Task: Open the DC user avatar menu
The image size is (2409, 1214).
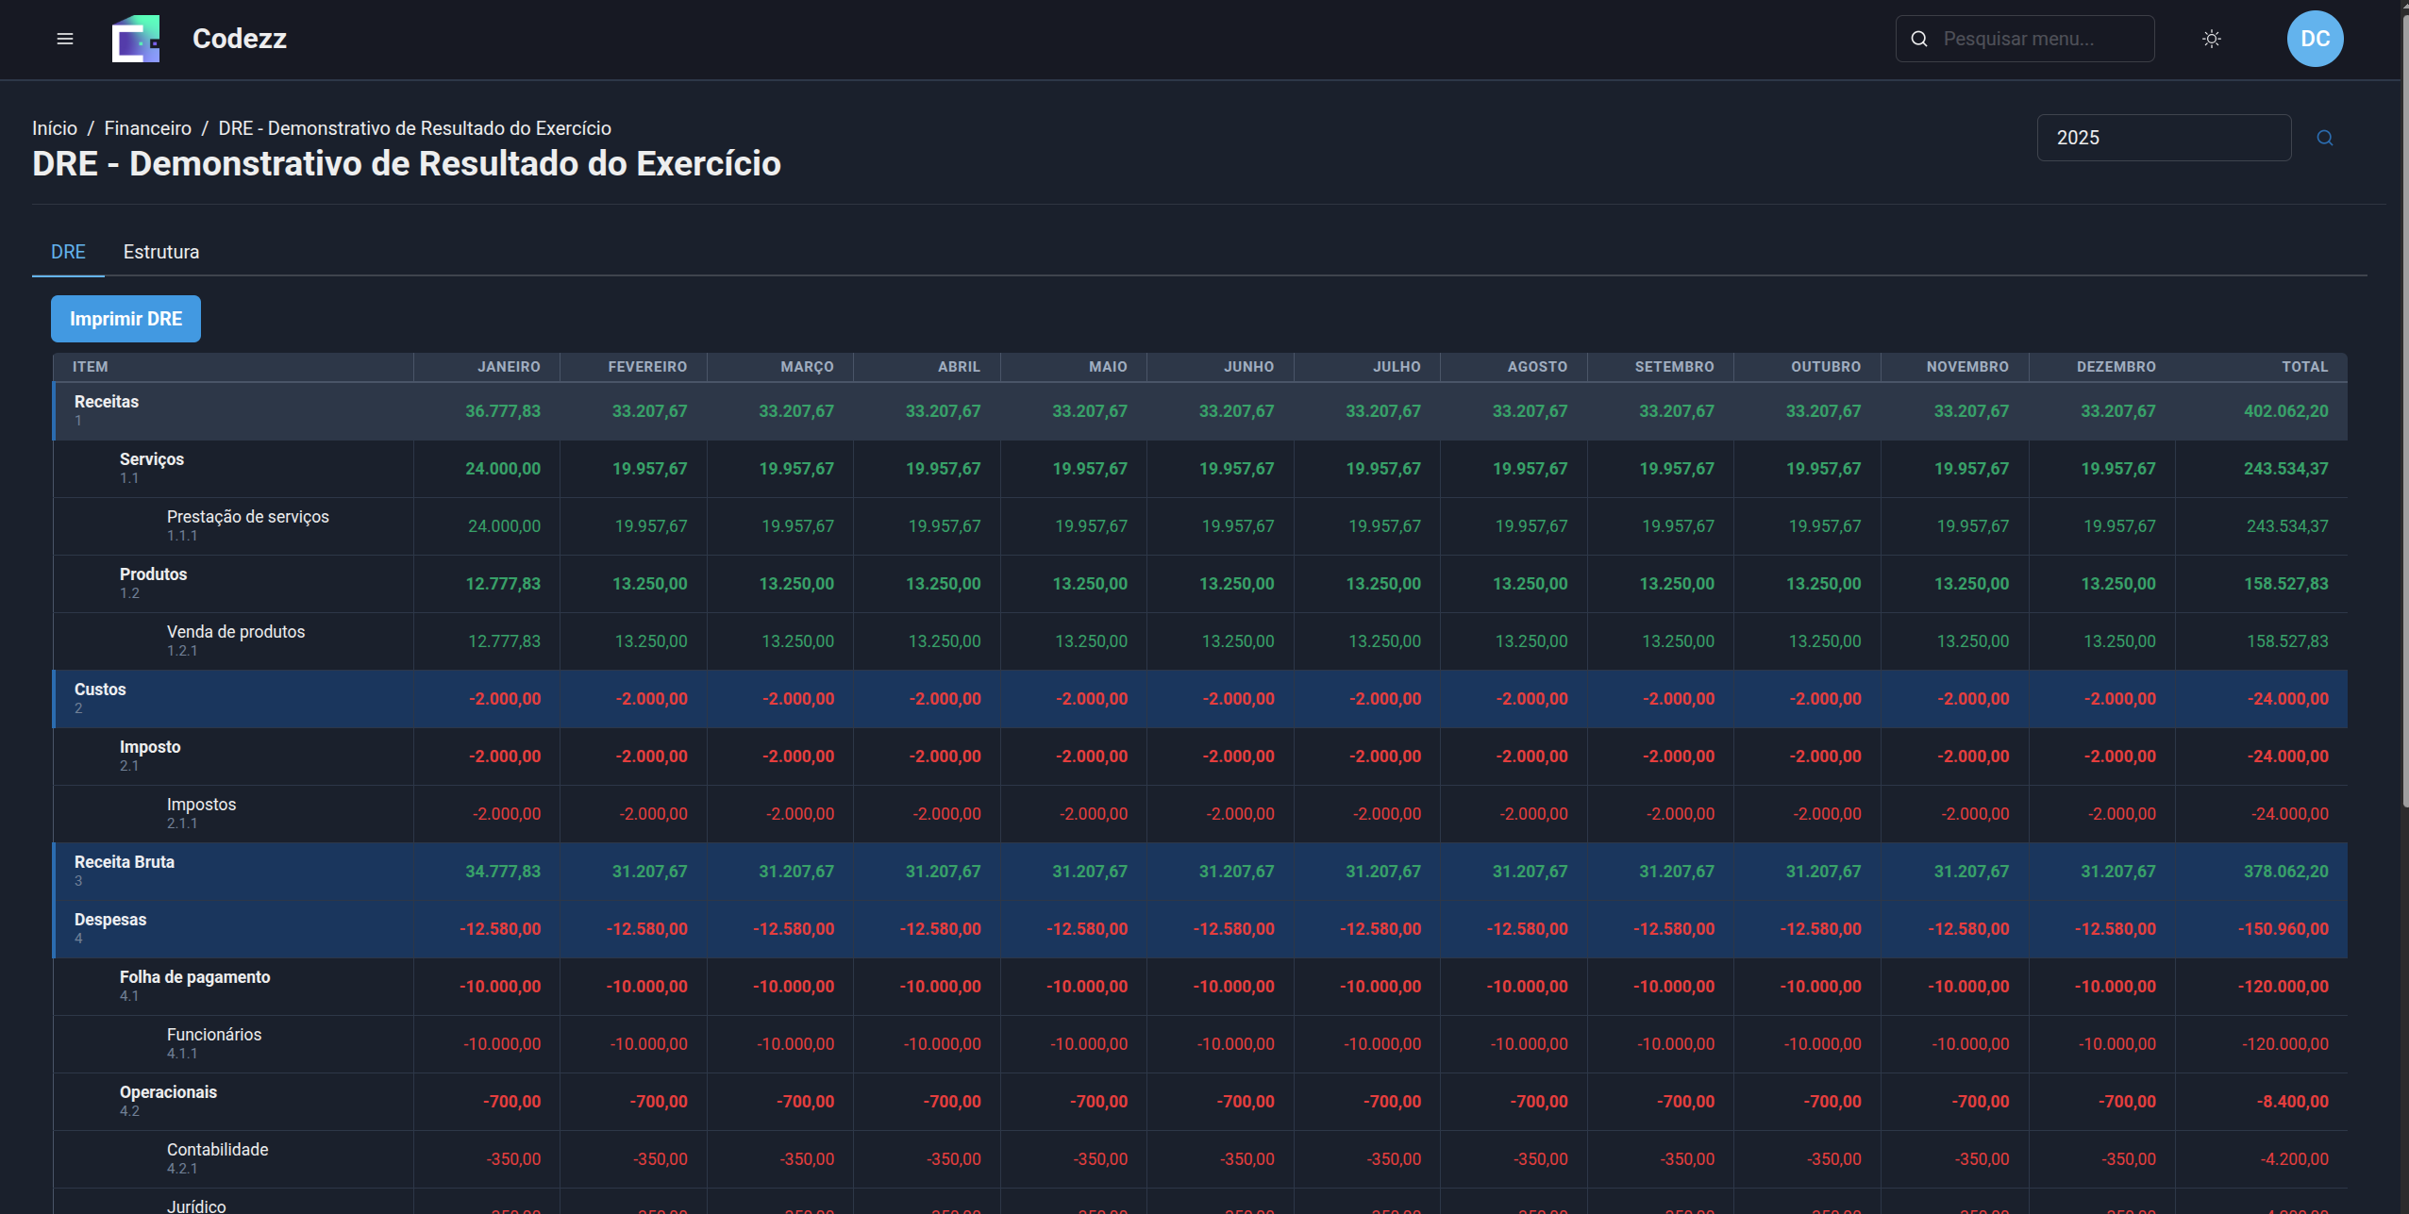Action: point(2314,39)
